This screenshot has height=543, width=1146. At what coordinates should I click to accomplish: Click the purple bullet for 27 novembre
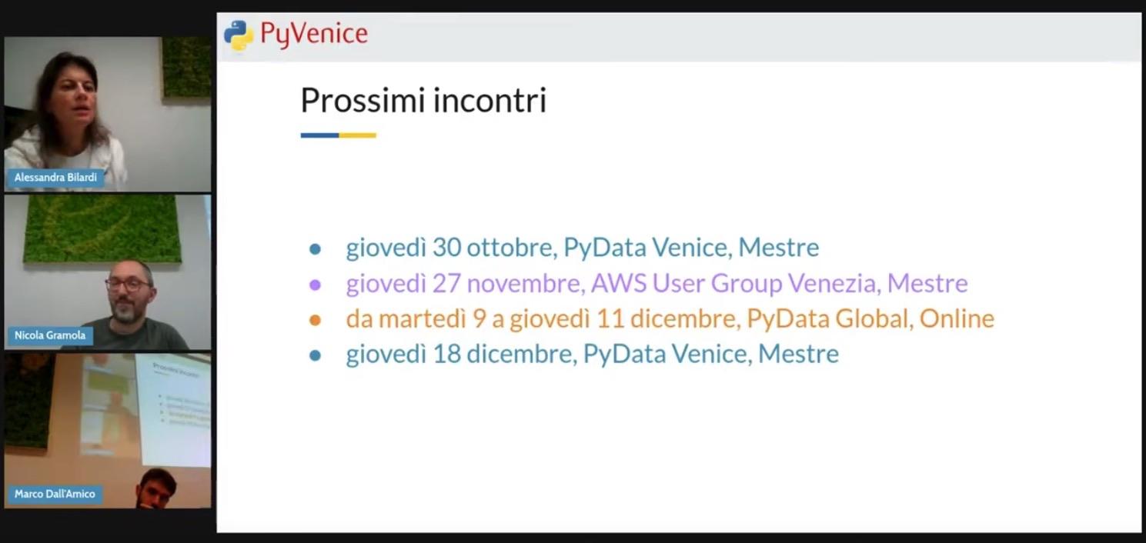pyautogui.click(x=315, y=285)
